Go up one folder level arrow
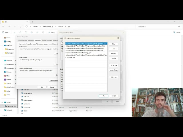 tap(15, 27)
